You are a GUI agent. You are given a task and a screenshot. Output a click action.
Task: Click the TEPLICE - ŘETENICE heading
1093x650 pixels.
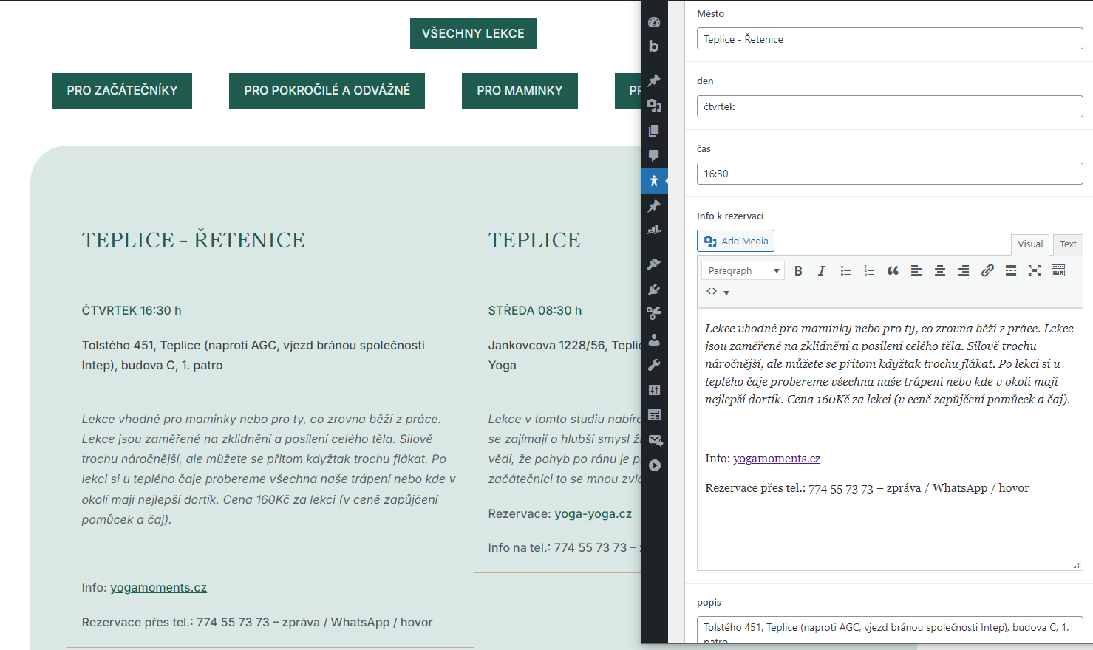click(x=193, y=240)
